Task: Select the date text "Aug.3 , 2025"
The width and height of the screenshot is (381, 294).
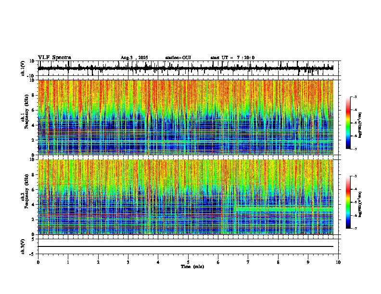Action: tap(134, 58)
